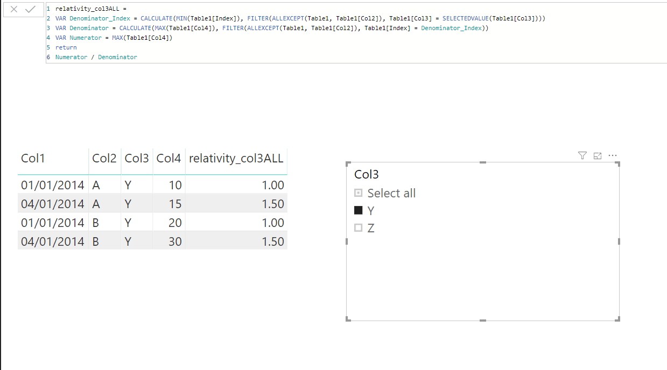The width and height of the screenshot is (667, 370).
Task: Commit the formula with checkmark icon
Action: 30,9
